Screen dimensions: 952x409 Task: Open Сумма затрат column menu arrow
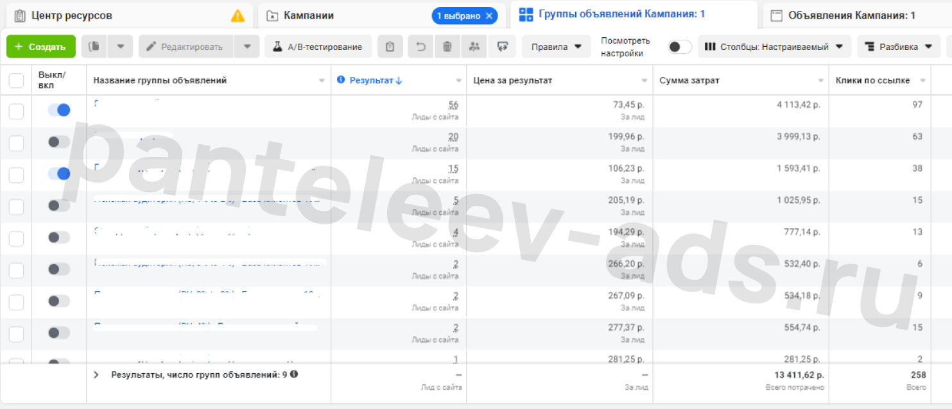click(x=820, y=81)
